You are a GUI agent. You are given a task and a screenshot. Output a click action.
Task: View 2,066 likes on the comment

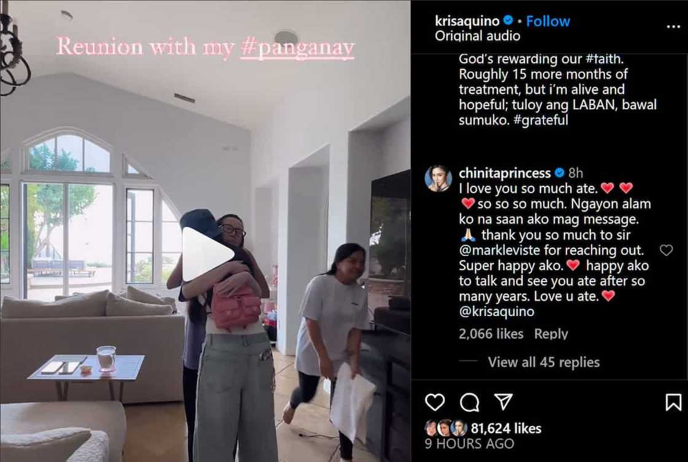491,334
